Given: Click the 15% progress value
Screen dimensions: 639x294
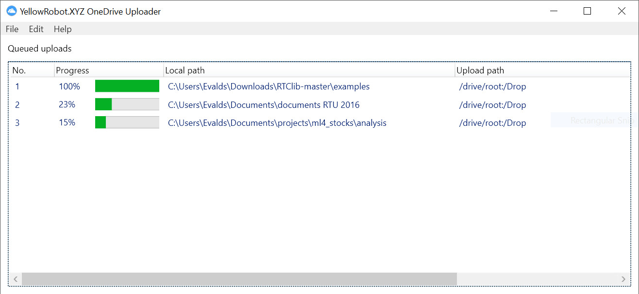Looking at the screenshot, I should [67, 123].
